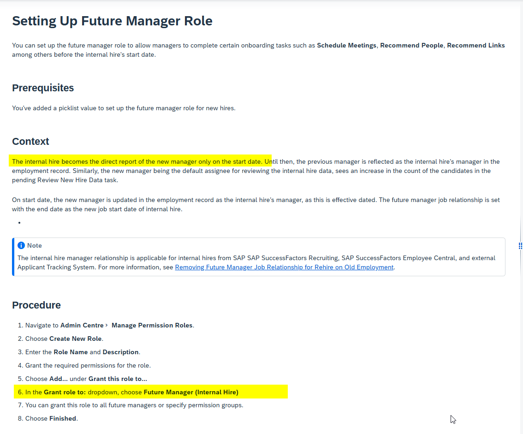Image resolution: width=523 pixels, height=434 pixels.
Task: Click the chevron after Admin Centre
Action: pos(107,325)
